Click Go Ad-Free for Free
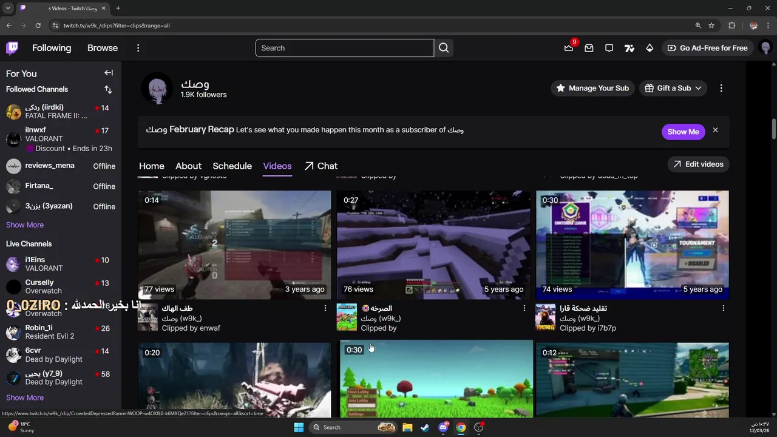 tap(707, 48)
